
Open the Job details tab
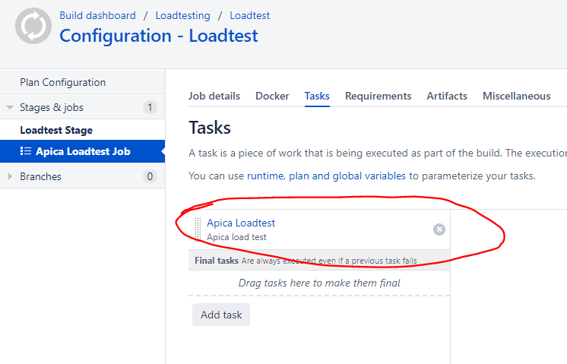pyautogui.click(x=214, y=96)
